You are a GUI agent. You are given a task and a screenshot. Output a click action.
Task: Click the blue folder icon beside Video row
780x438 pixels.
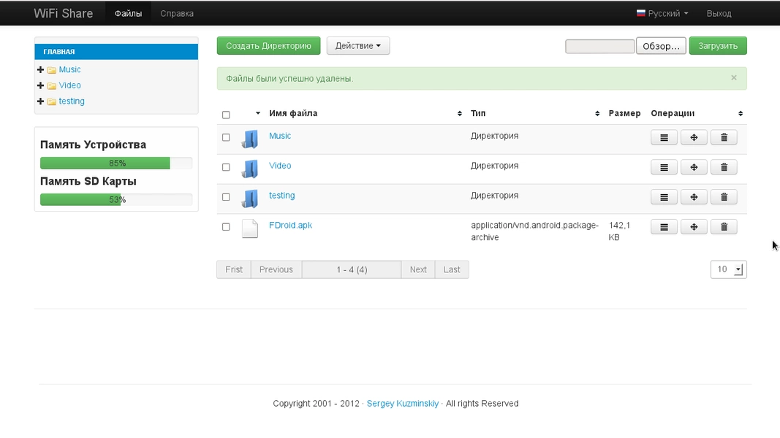(x=250, y=169)
